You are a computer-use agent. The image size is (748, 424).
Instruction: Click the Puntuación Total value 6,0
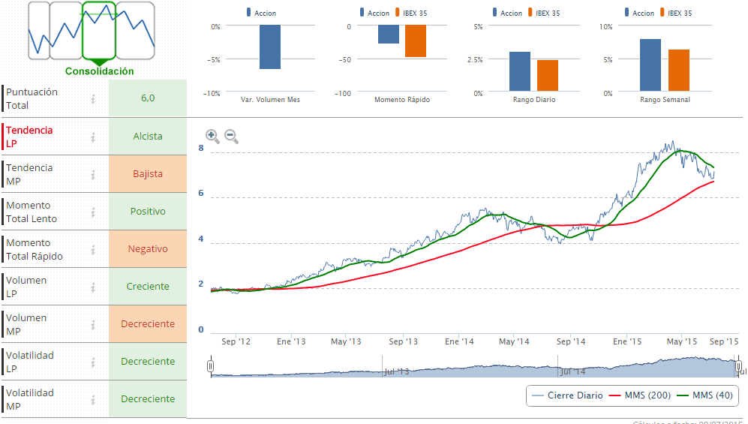[x=148, y=98]
